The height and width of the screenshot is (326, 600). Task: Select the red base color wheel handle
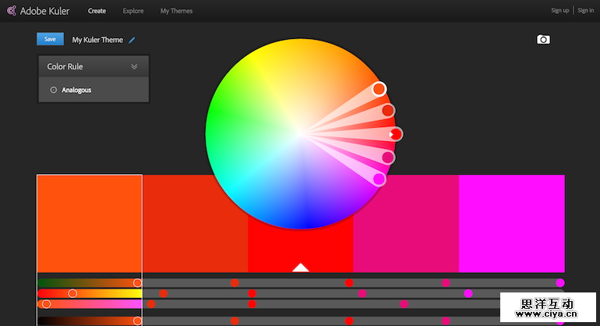[x=396, y=134]
